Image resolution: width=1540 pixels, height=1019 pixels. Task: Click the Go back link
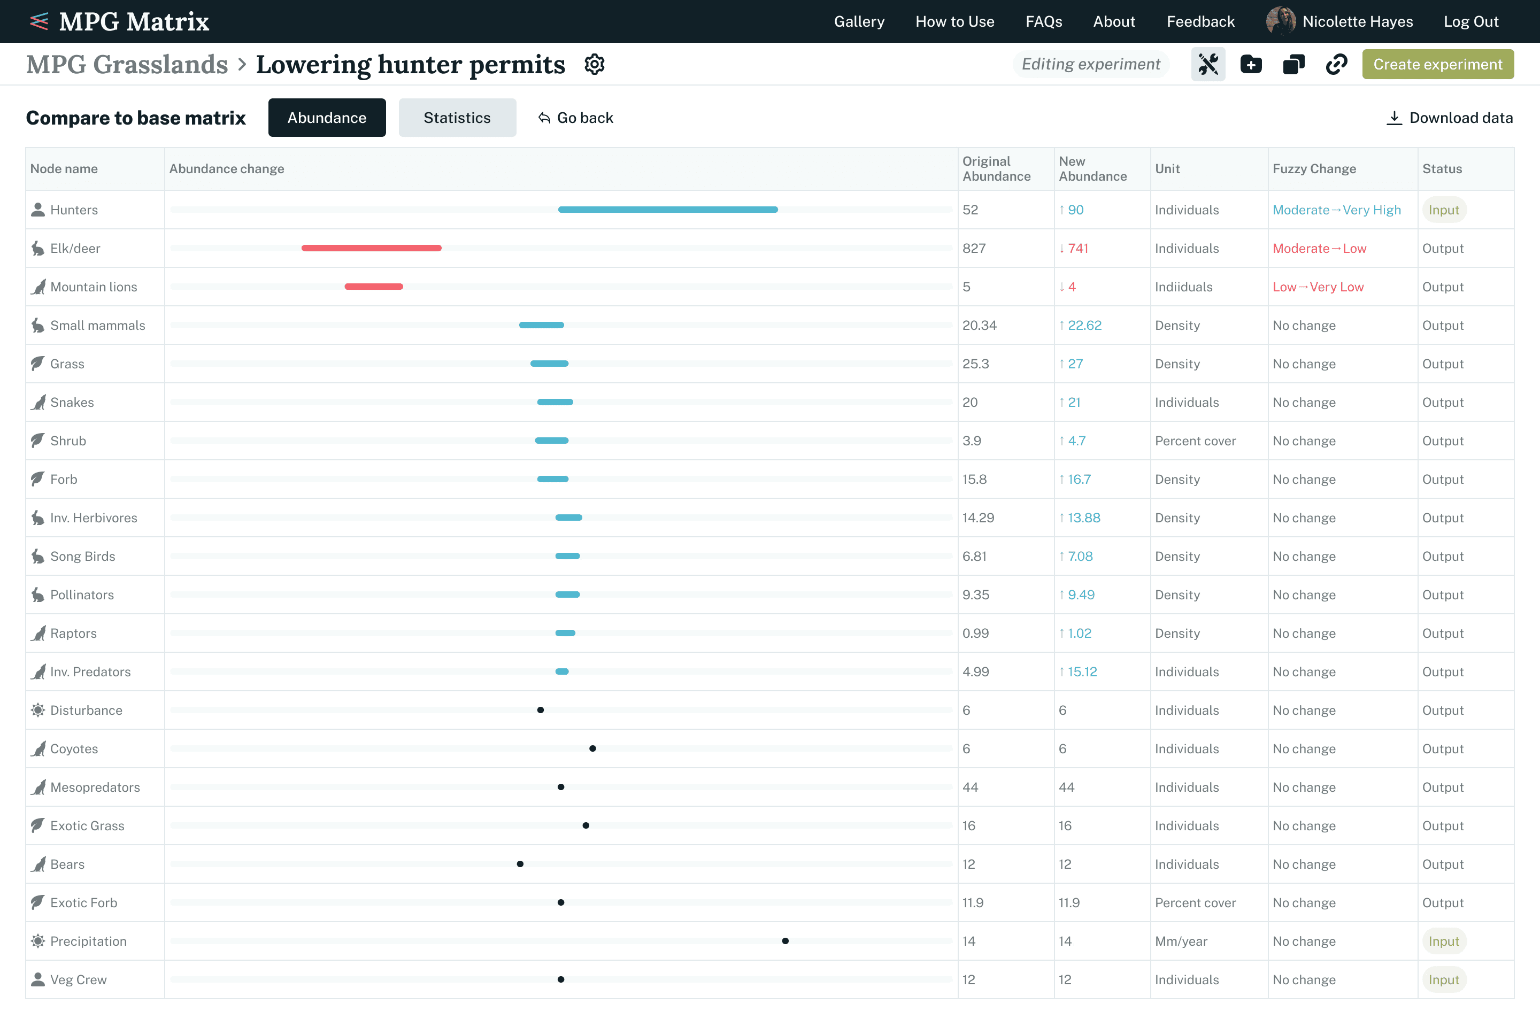click(x=576, y=118)
